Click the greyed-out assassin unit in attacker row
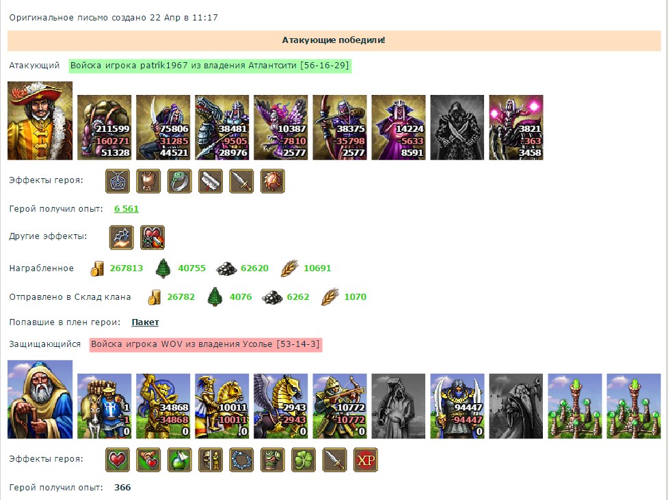This screenshot has width=668, height=500. coord(457,128)
